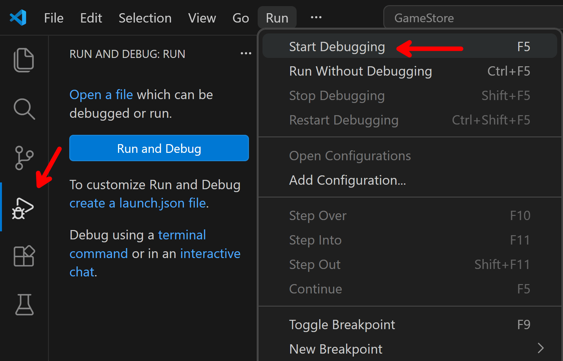Choose Start Debugging from the Run menu
563x361 pixels.
pos(410,47)
